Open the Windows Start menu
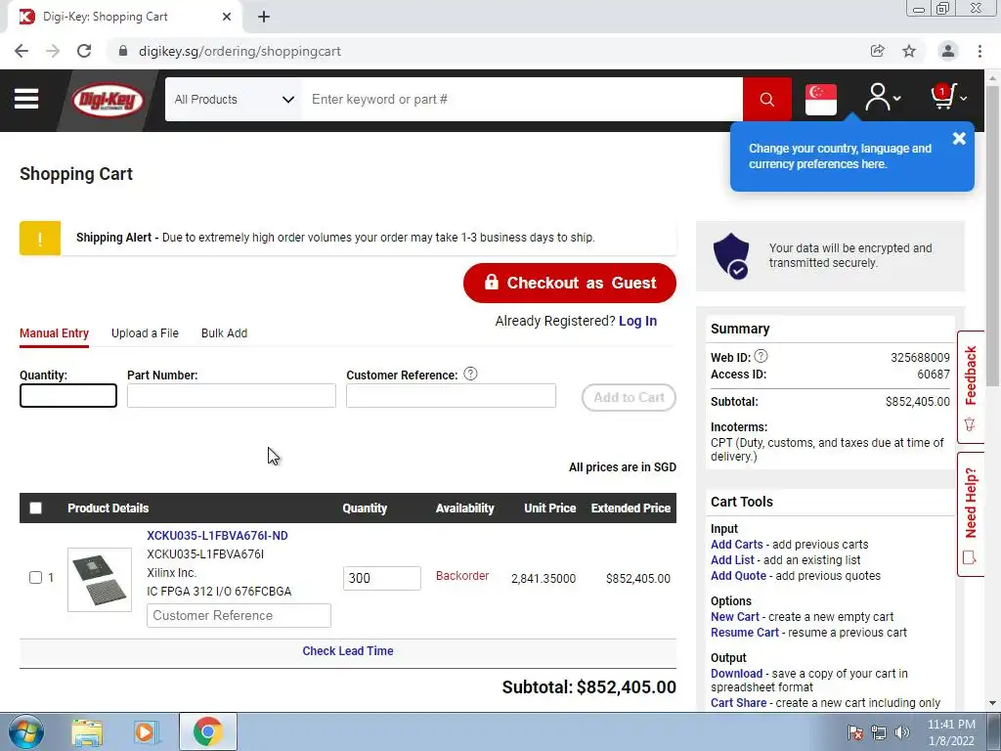The image size is (1001, 751). click(26, 731)
